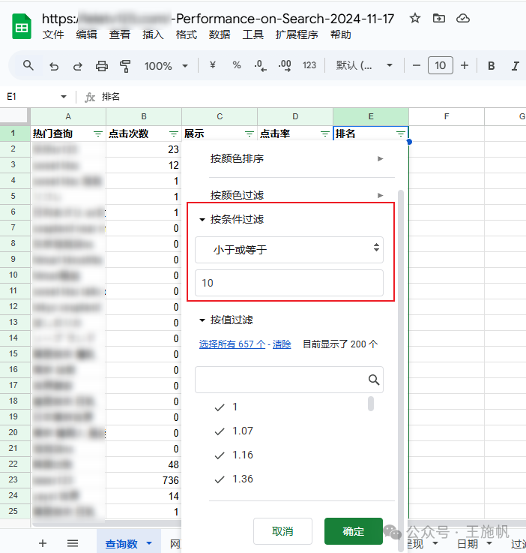This screenshot has height=553, width=526.
Task: Open the 数据 menu
Action: (220, 35)
